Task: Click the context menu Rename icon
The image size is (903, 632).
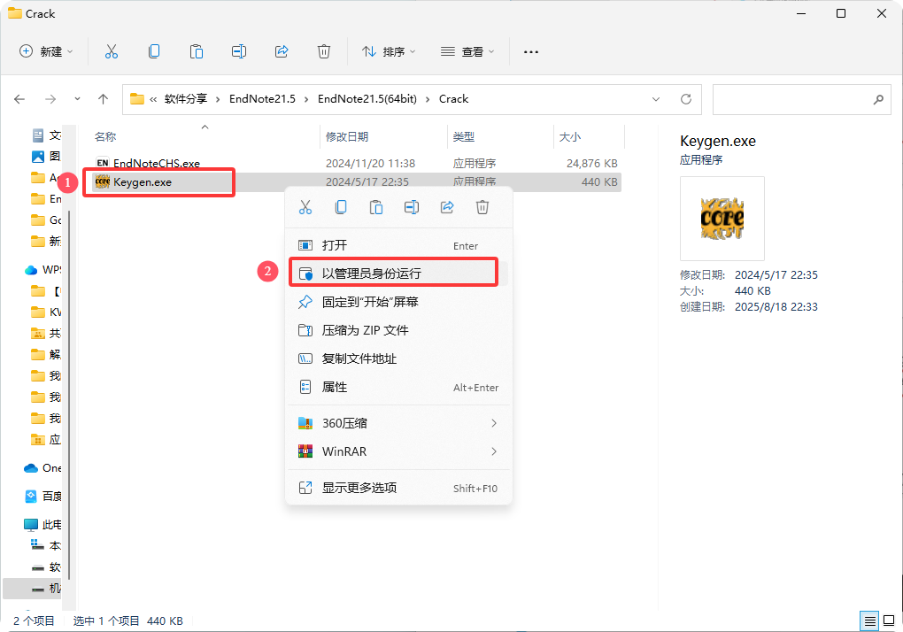Action: pyautogui.click(x=412, y=207)
